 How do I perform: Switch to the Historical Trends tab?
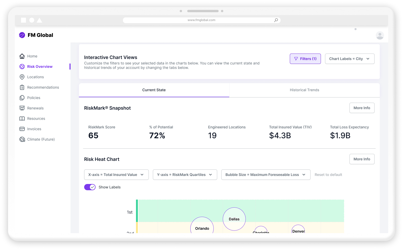[x=304, y=90]
